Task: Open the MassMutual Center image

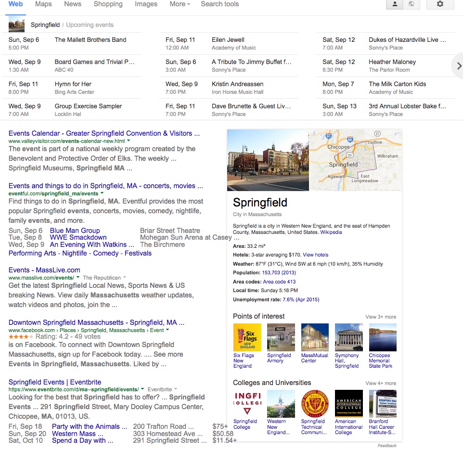Action: pyautogui.click(x=315, y=337)
